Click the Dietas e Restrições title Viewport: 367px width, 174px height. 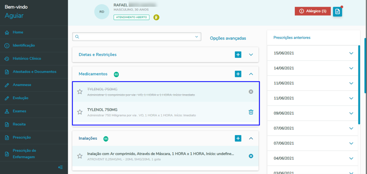[x=97, y=54]
